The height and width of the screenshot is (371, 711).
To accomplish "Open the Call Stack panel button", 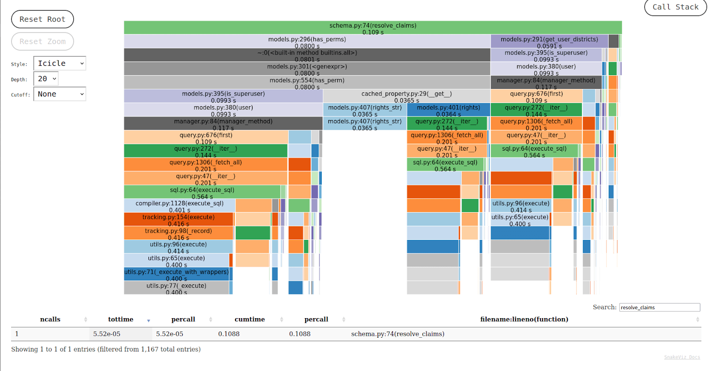I will pos(675,7).
